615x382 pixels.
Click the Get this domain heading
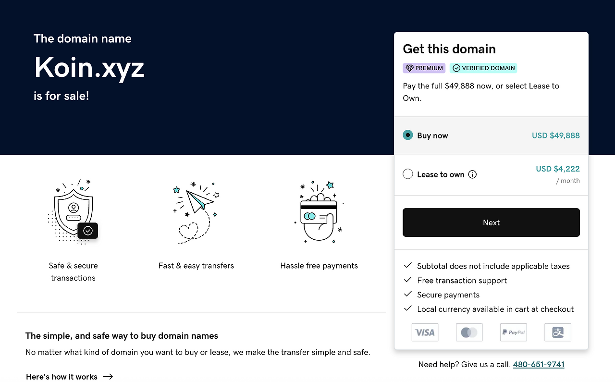pyautogui.click(x=449, y=49)
